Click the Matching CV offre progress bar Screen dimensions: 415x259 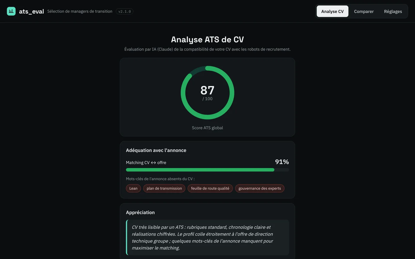tap(207, 170)
